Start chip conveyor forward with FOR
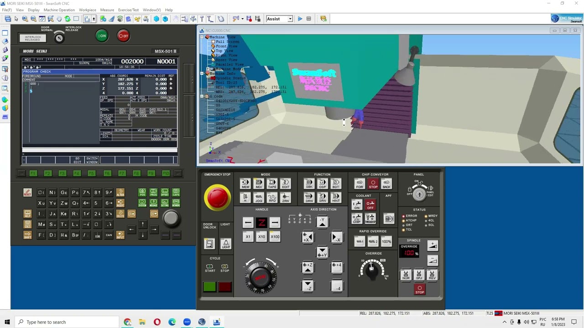584x328 pixels. point(360,184)
